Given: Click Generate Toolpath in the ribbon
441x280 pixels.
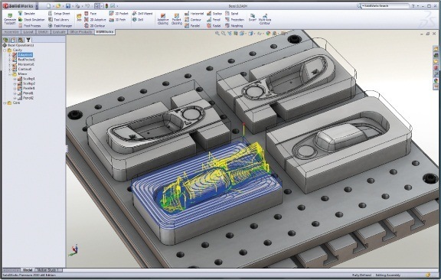Looking at the screenshot, I should coord(10,19).
